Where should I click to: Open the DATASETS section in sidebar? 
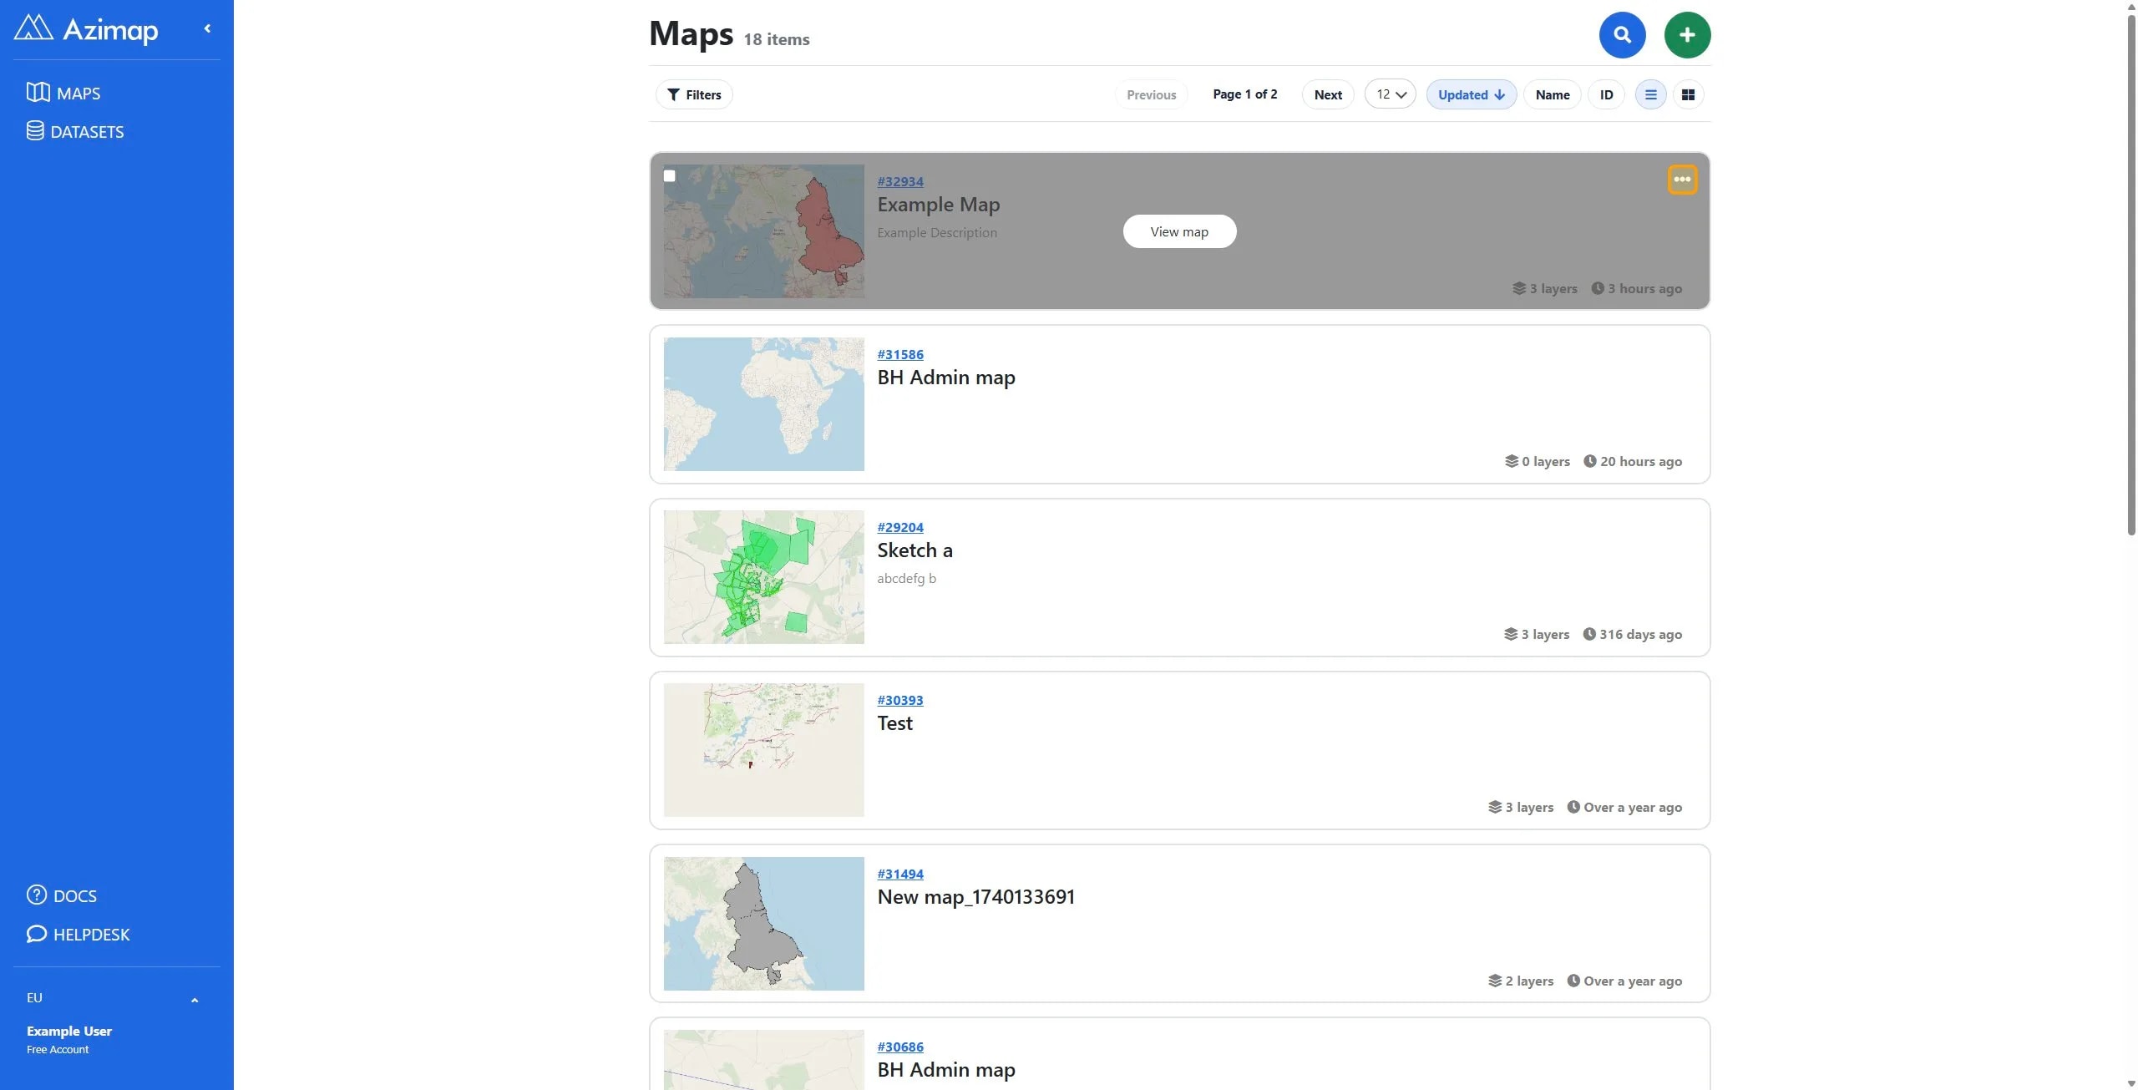(75, 131)
